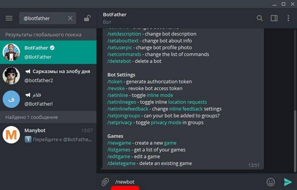Clear the @botfather search text

(70, 18)
